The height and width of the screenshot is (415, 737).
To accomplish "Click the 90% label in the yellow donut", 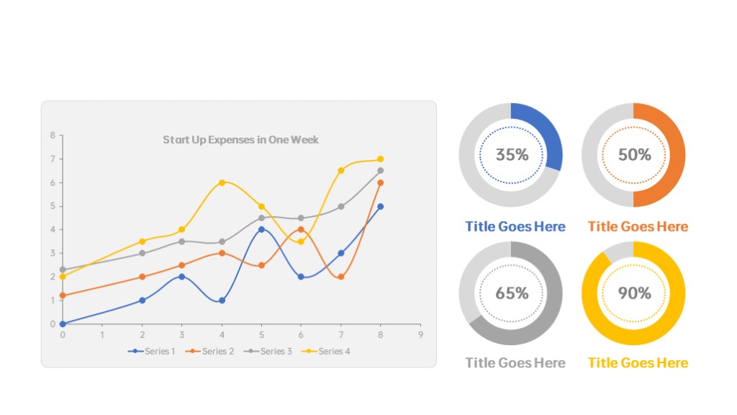I will click(634, 293).
